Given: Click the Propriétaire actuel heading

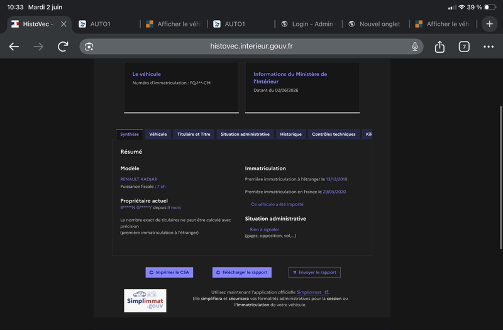Looking at the screenshot, I should click(144, 201).
